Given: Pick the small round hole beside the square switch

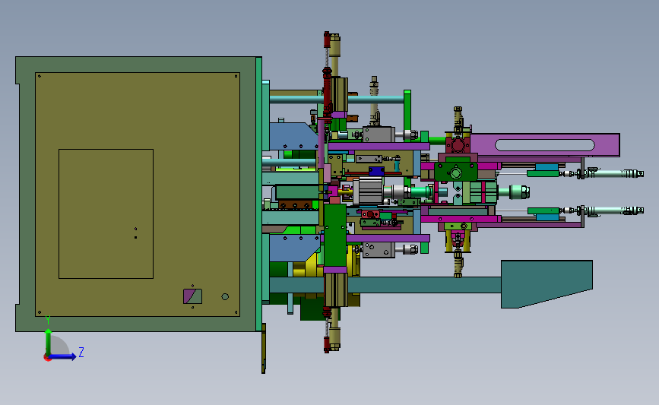Looking at the screenshot, I should (x=225, y=296).
